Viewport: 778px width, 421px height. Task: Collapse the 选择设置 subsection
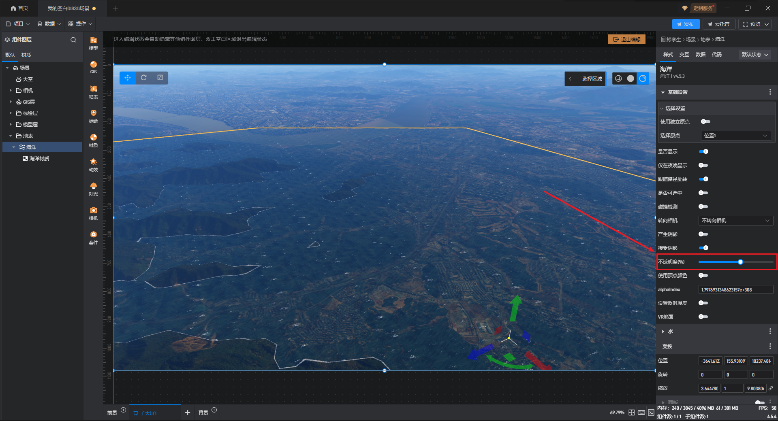point(662,108)
